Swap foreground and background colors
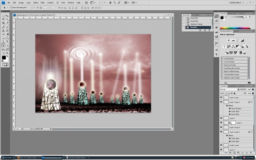The height and width of the screenshot is (160, 256). [7, 56]
